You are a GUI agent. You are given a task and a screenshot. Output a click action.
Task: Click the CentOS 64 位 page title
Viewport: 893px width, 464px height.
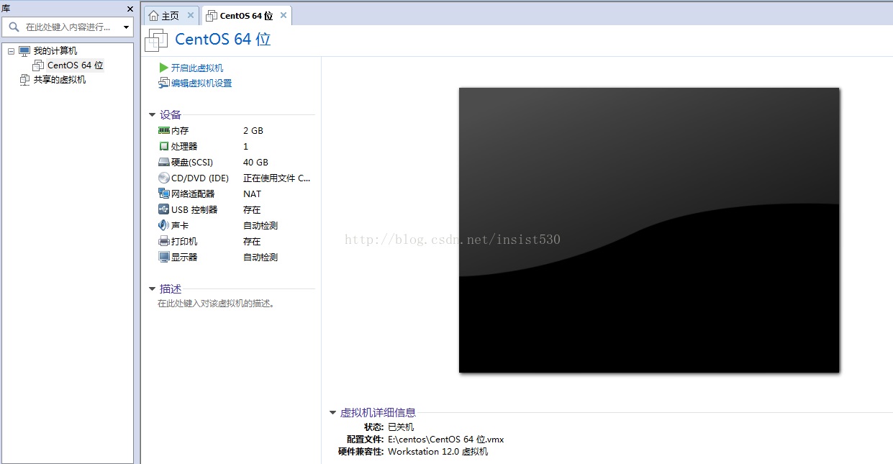[x=223, y=39]
